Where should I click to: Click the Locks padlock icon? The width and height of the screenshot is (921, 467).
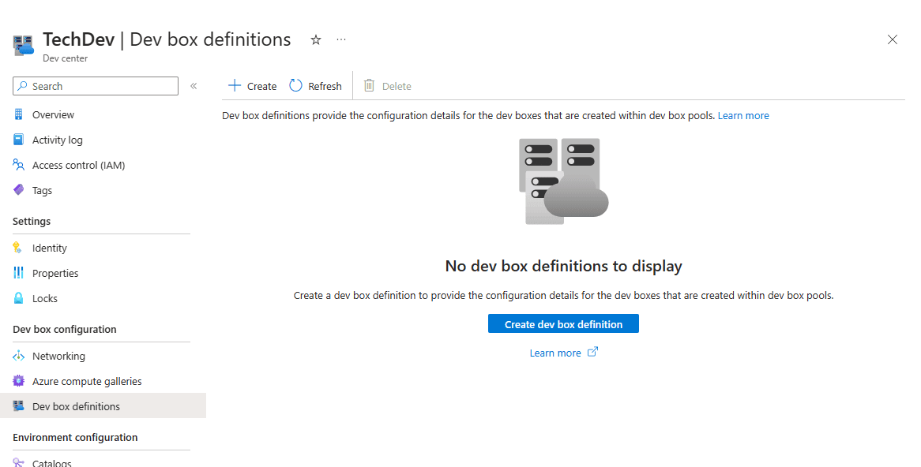(19, 298)
